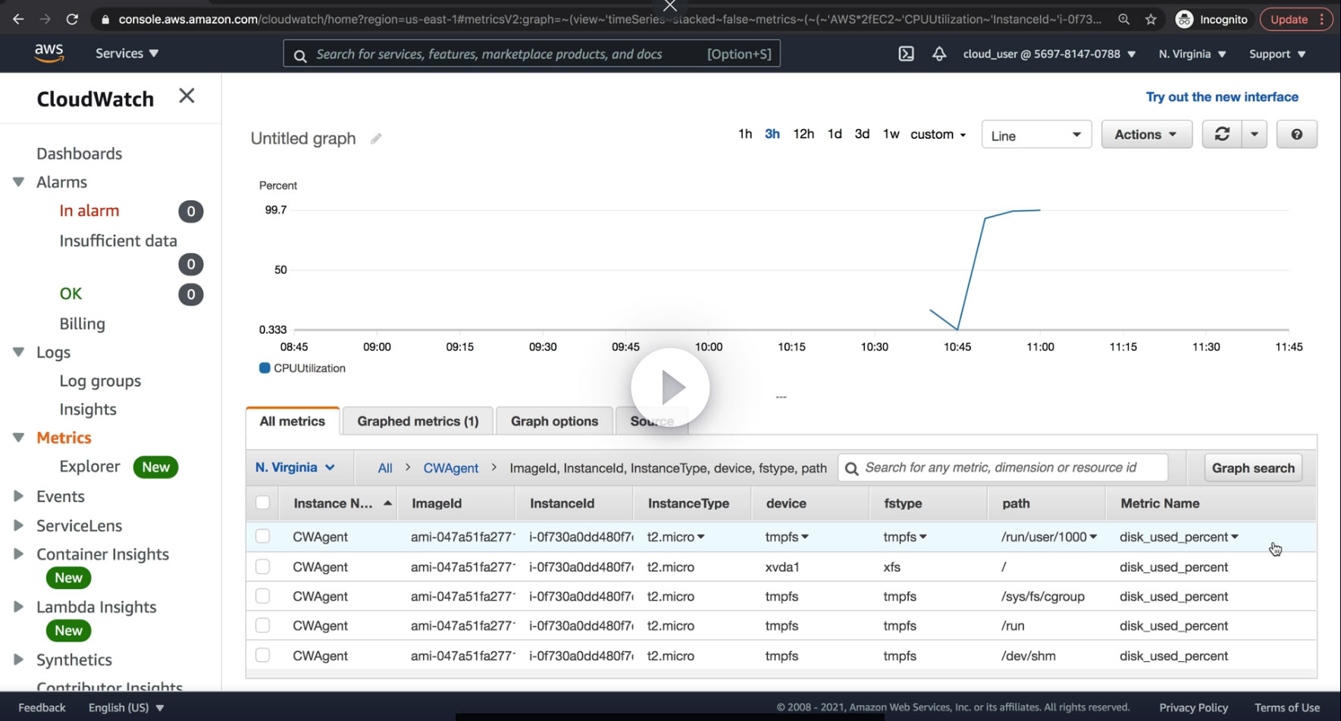Image resolution: width=1341 pixels, height=721 pixels.
Task: Focus the AWS services search field
Action: [x=531, y=54]
